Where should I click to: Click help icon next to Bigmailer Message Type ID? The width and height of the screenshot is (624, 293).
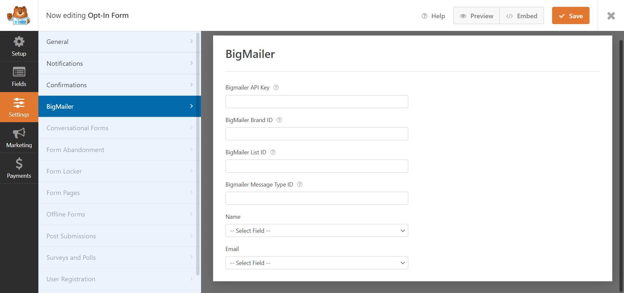pos(300,184)
